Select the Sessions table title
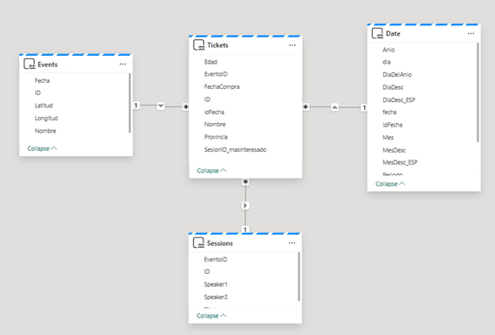Image resolution: width=495 pixels, height=335 pixels. 220,243
